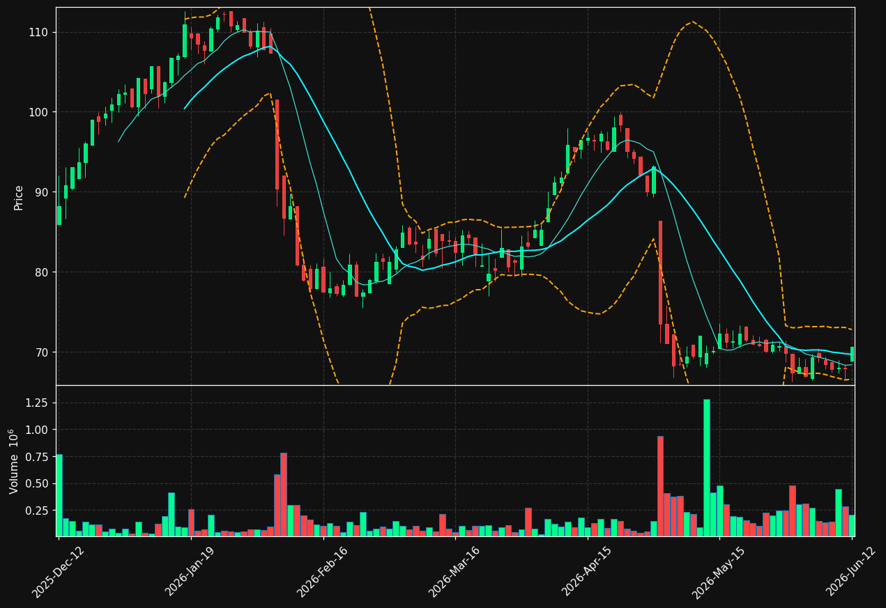886x608 pixels.
Task: Click the long red candle dropping from 101 to 90
Action: pos(277,144)
